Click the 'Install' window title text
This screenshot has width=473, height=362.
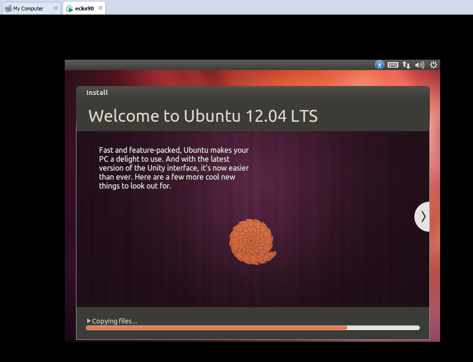97,93
